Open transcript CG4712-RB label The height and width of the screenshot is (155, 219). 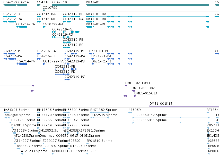pos(12,14)
